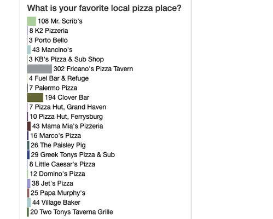Click the poll title about favorite pizza place
The image size is (273, 219).
[104, 8]
